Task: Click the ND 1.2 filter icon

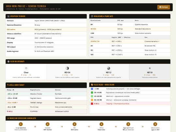Action: tap(109, 68)
